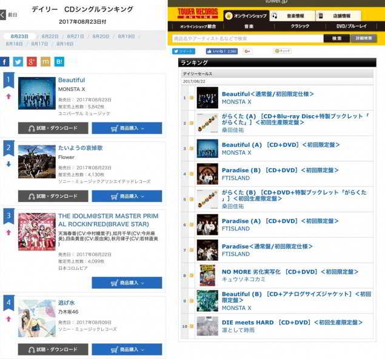Click the red Google Plus share icon

coord(32,62)
